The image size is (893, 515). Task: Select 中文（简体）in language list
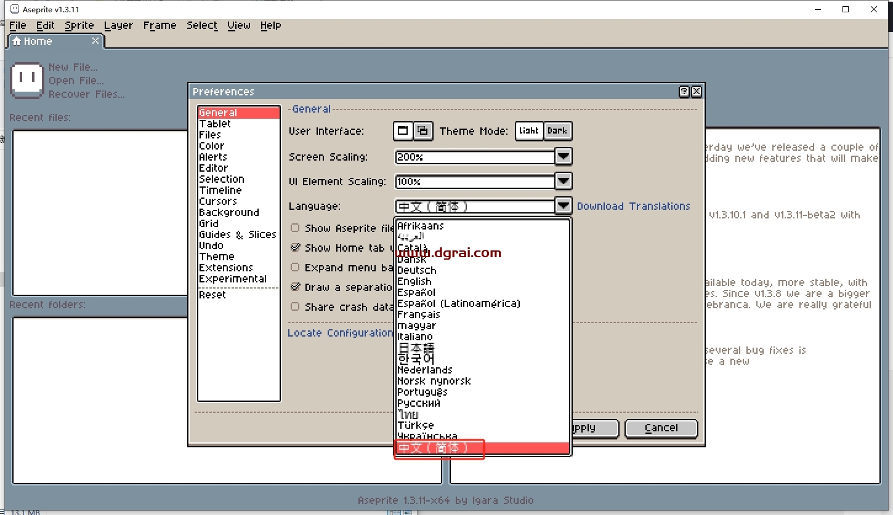tap(483, 448)
